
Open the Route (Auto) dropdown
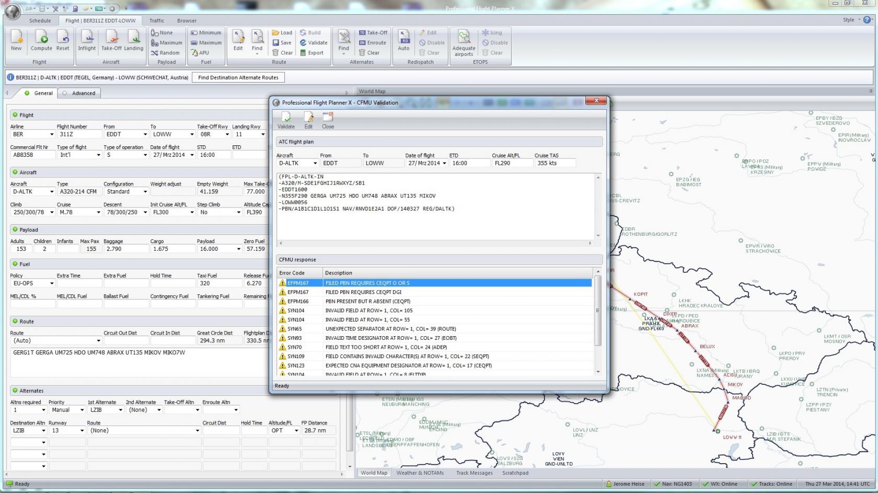pyautogui.click(x=98, y=341)
